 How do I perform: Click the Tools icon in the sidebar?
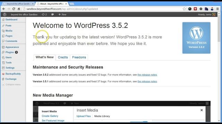point(3,63)
